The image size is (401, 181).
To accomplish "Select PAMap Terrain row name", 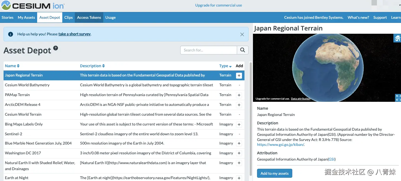I will point(17,95).
